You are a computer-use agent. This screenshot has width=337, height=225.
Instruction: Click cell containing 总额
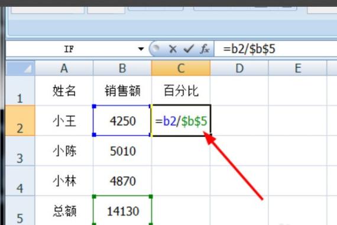pos(64,211)
